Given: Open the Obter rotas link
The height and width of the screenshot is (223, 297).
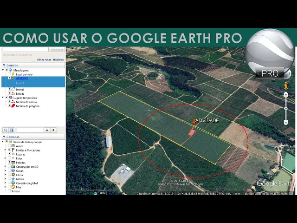Looking at the screenshot, I should (44, 60).
